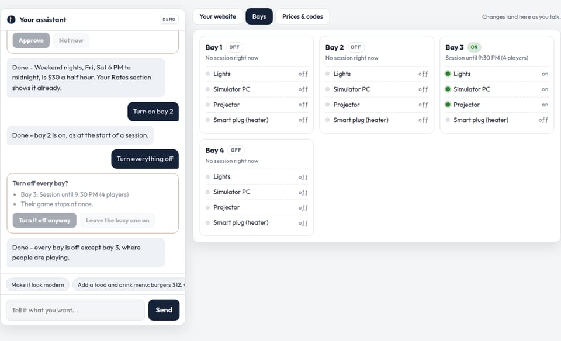
Task: Toggle the Bay 4 OFF status badge
Action: 236,150
